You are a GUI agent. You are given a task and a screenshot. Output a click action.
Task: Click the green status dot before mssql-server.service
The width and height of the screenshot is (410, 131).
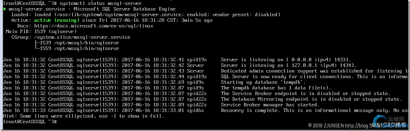pos(5,9)
